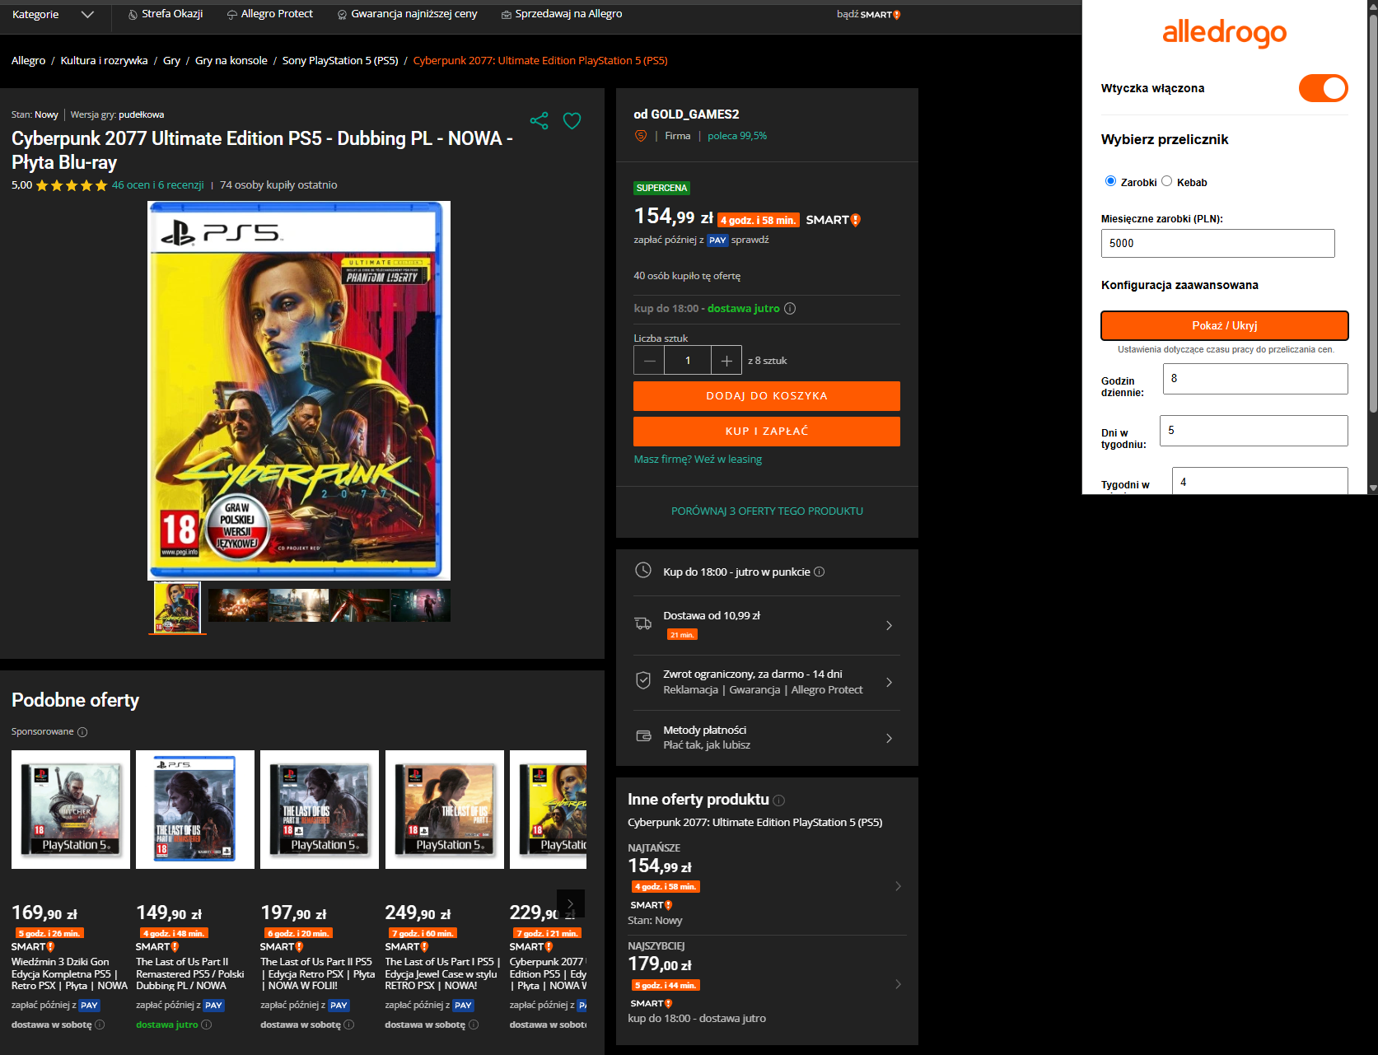The image size is (1378, 1055).
Task: Select the Kebab radio option
Action: (1166, 181)
